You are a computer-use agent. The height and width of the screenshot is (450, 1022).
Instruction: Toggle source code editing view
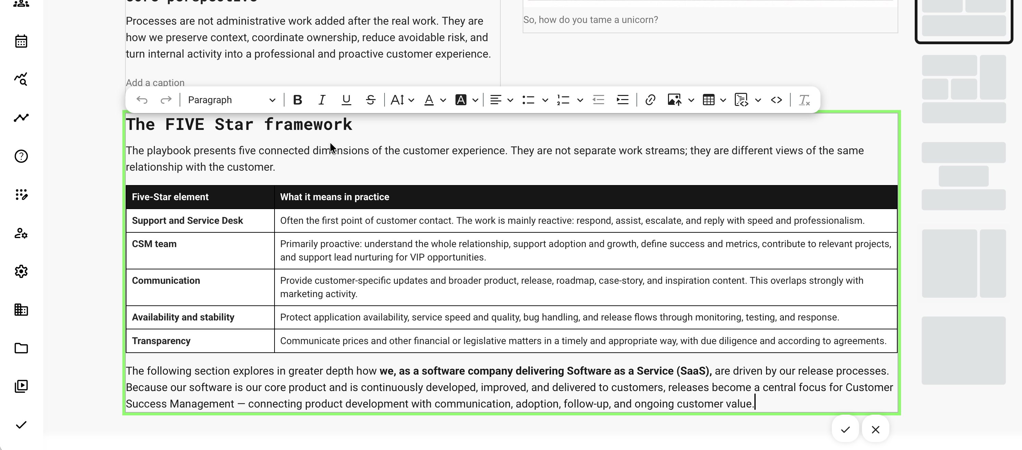pos(776,100)
